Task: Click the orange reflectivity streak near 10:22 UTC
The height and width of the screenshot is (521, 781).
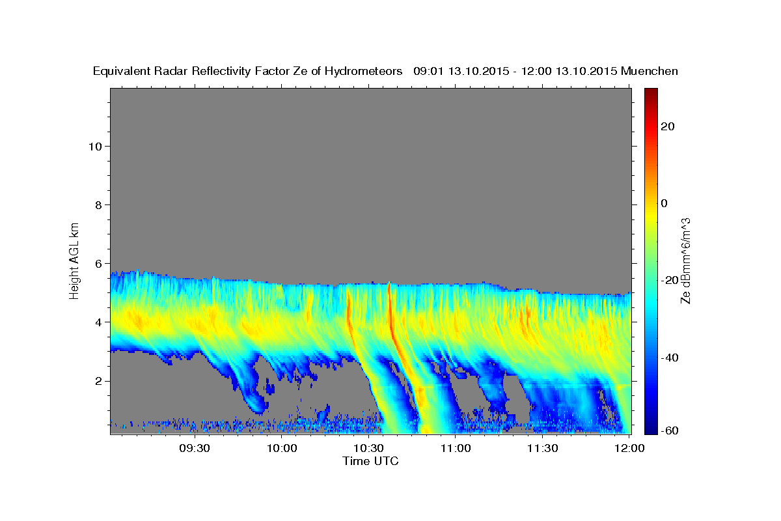Action: tap(348, 313)
